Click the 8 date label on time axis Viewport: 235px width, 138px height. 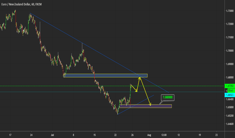tap(73, 135)
